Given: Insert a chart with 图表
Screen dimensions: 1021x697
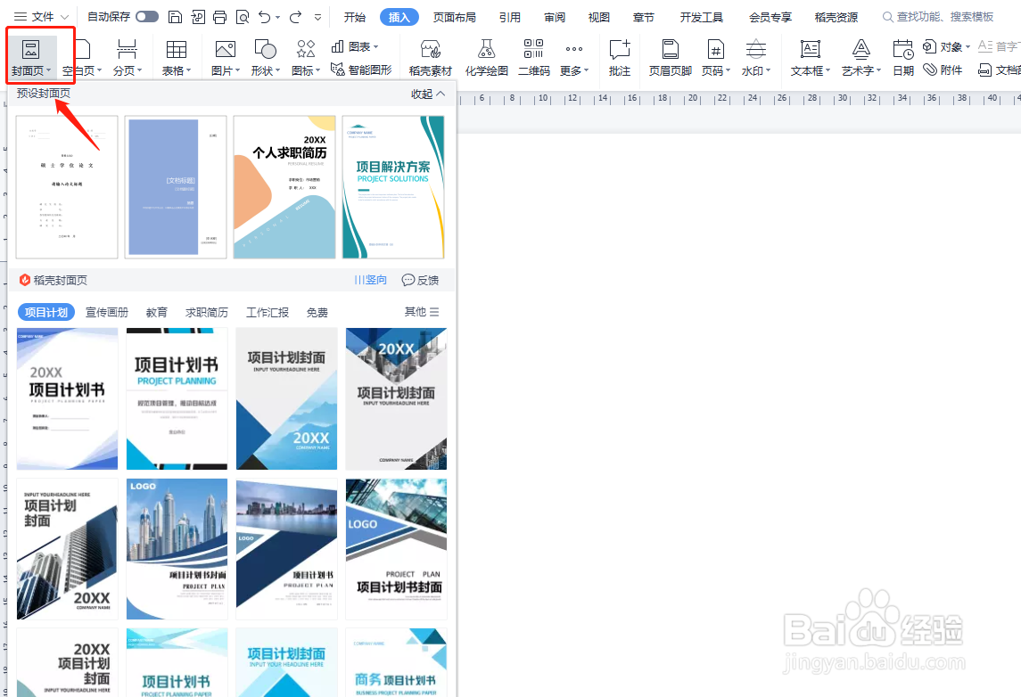Looking at the screenshot, I should (x=355, y=47).
